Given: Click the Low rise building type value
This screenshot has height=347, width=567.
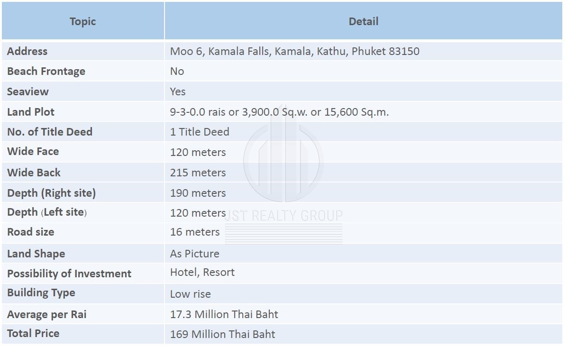Looking at the screenshot, I should pyautogui.click(x=191, y=294).
